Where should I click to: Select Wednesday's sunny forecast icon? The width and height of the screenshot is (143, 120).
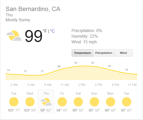30,102
